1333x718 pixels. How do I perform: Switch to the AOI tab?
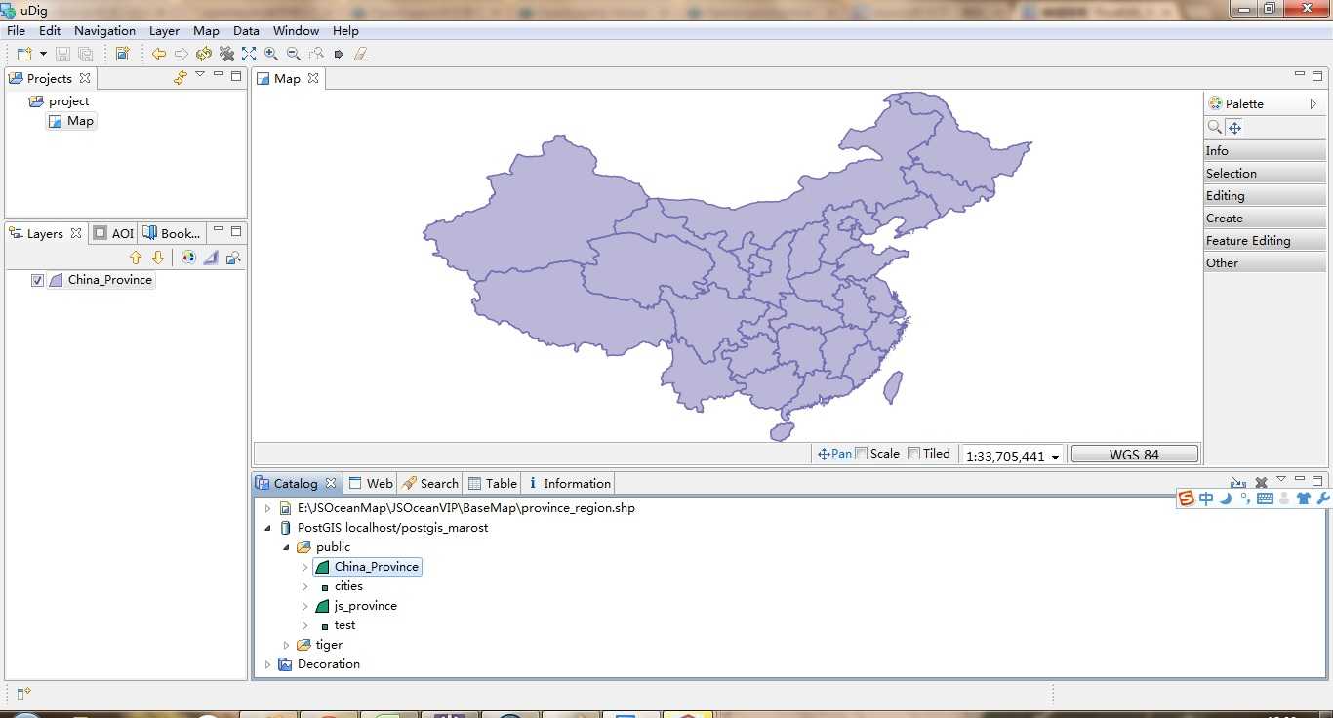click(113, 233)
